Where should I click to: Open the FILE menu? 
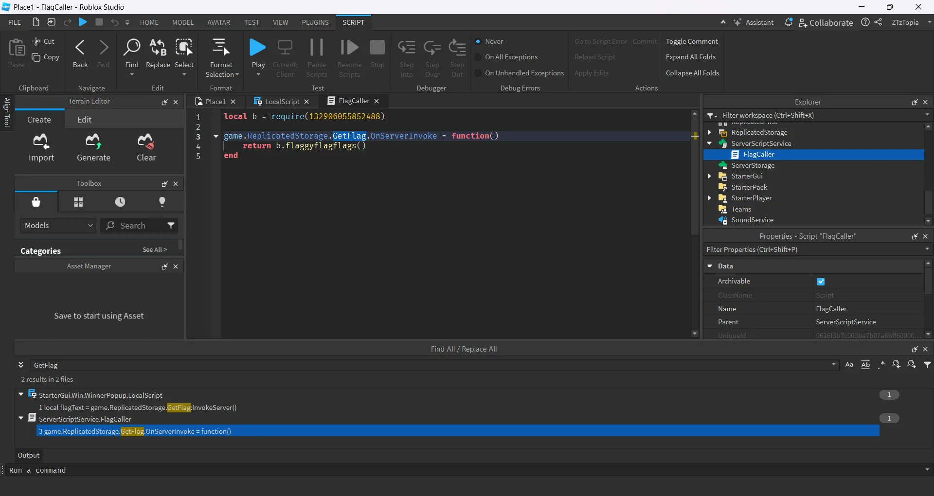[15, 22]
